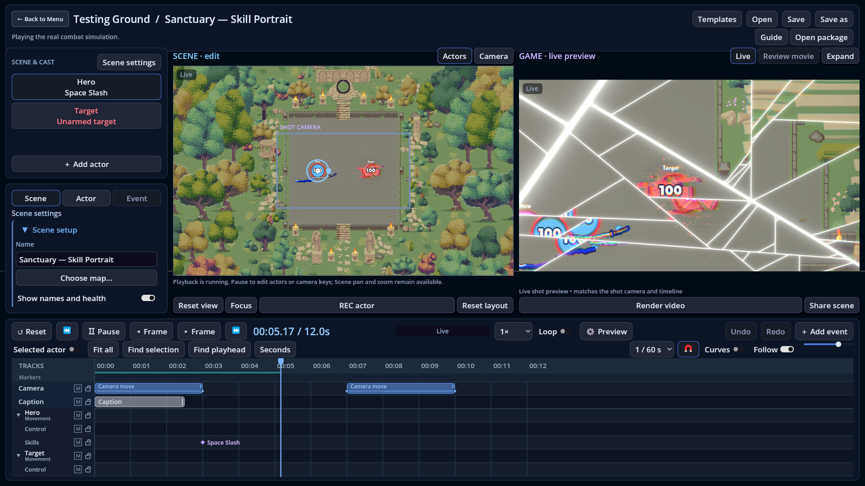Mute the Target Movement track

click(x=78, y=456)
